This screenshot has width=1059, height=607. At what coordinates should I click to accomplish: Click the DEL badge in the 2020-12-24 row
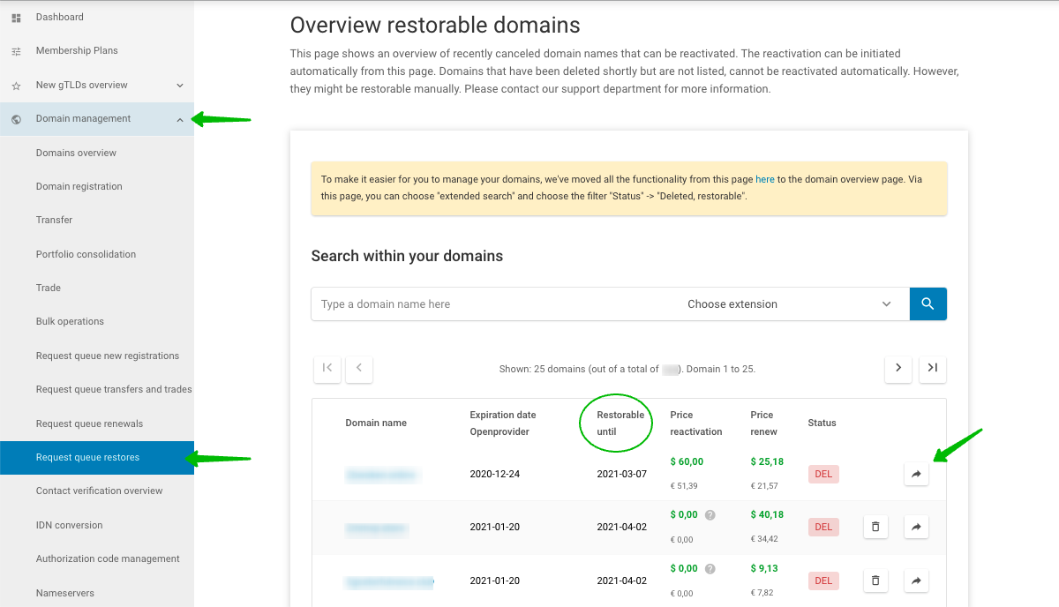823,474
